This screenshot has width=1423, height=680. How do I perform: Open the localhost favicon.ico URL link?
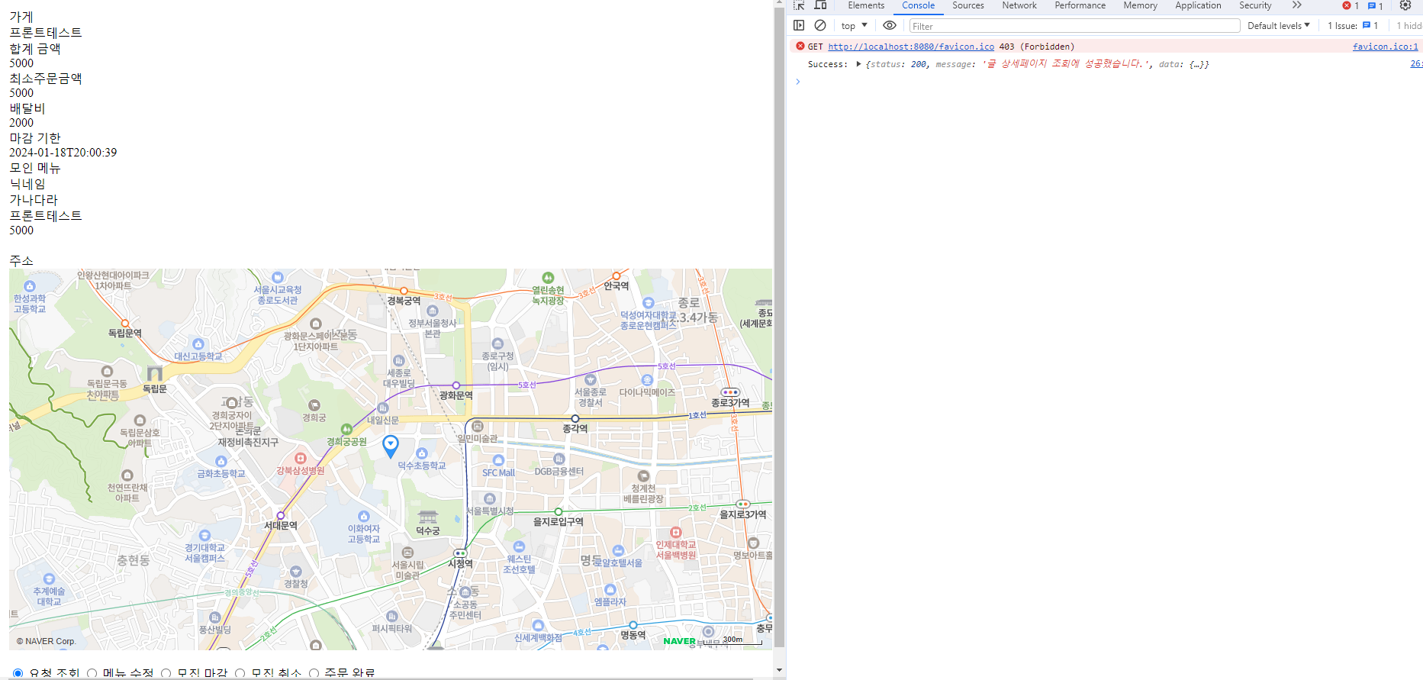(x=911, y=47)
